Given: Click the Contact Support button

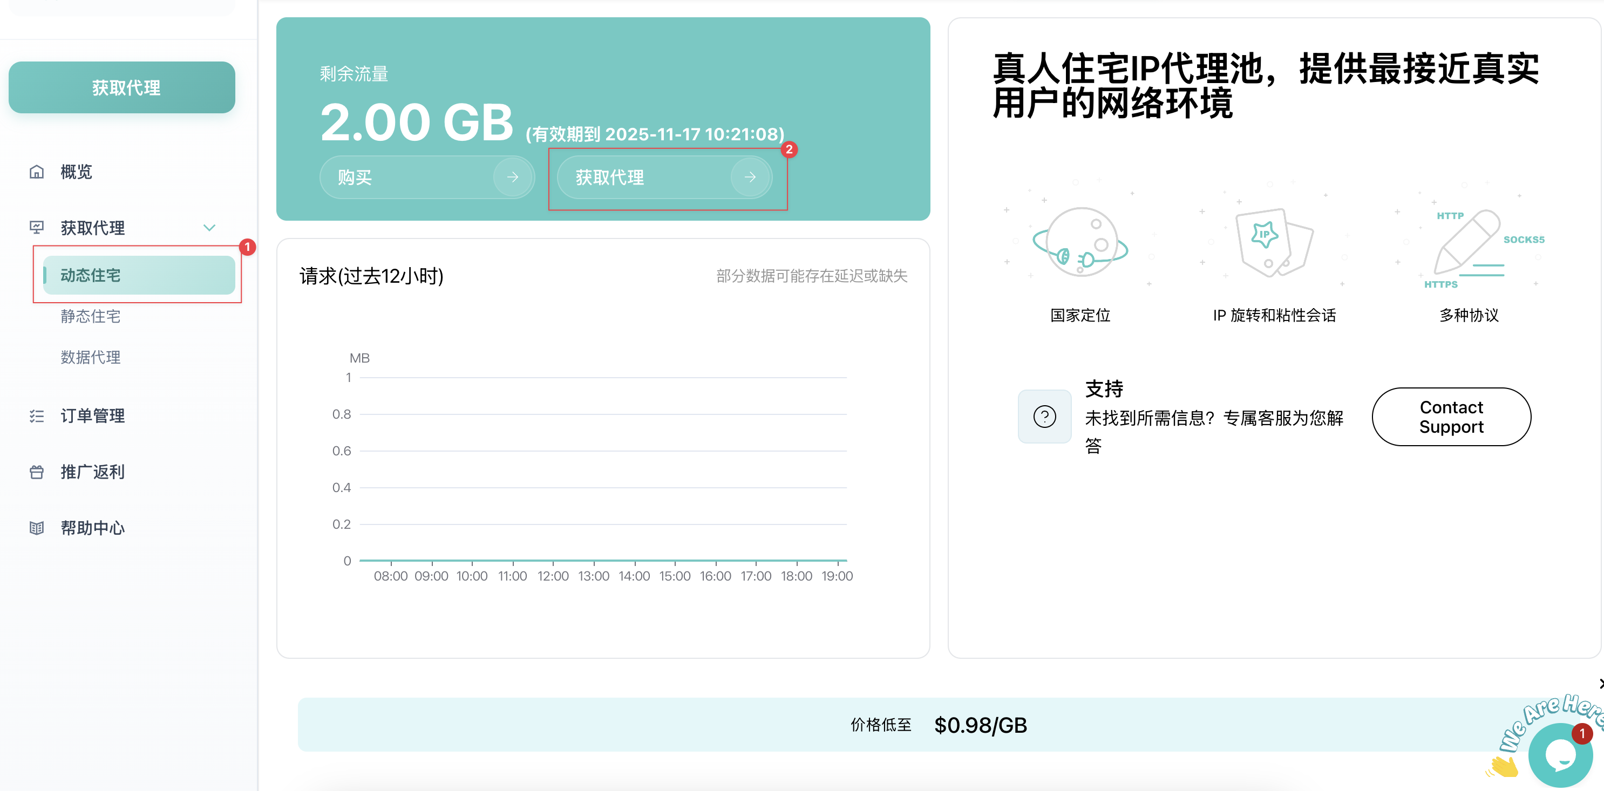Looking at the screenshot, I should tap(1451, 417).
